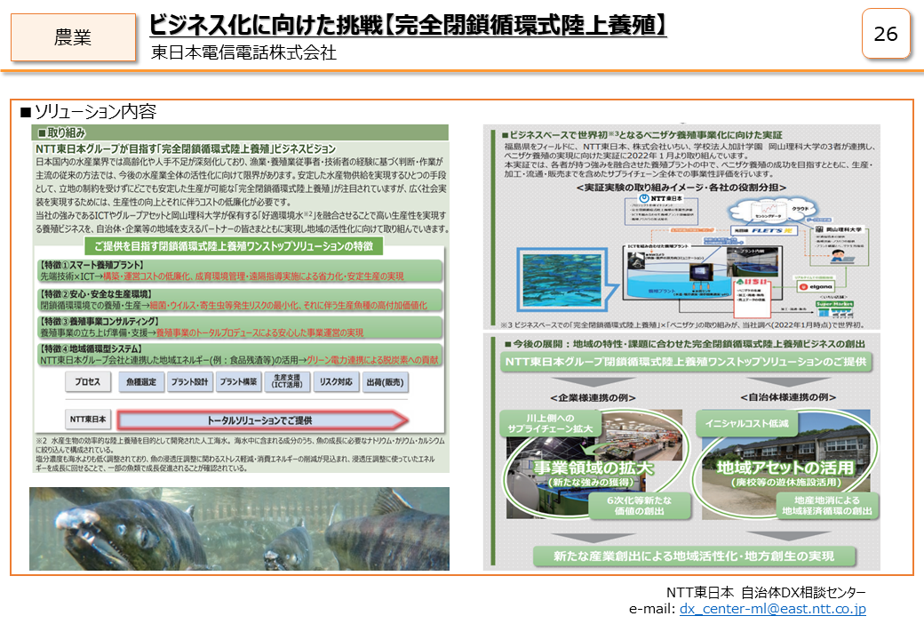Click the 特徴③ 養殖事業コンサルティング bar
This screenshot has width=924, height=640.
click(241, 328)
